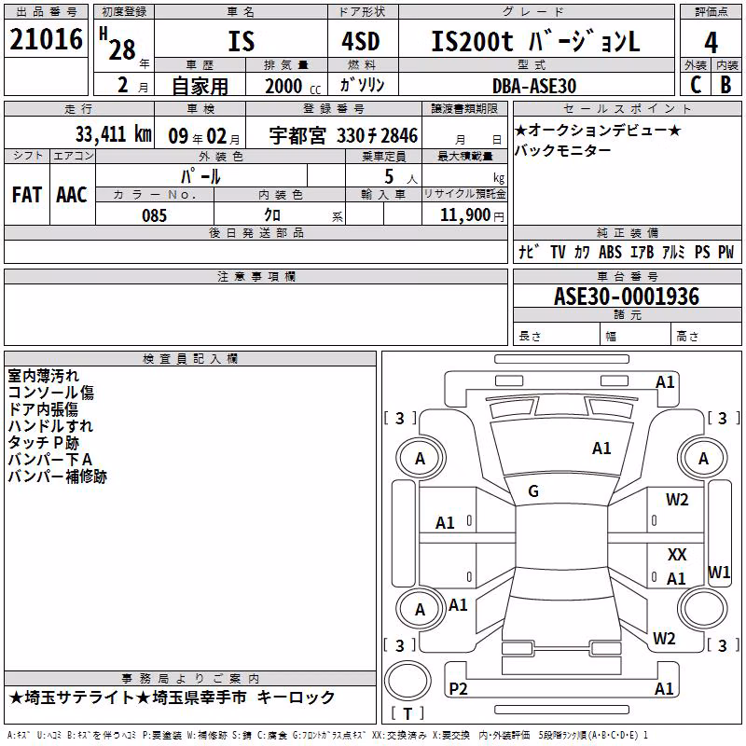Click displacement value 2000 cc

[293, 86]
